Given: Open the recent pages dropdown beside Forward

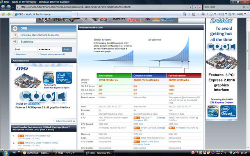Looking at the screenshot, I should coord(13,7).
